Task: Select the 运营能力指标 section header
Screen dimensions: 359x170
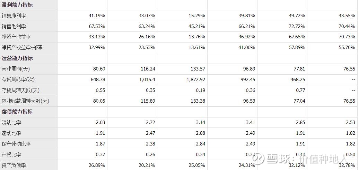Action: click(x=17, y=58)
